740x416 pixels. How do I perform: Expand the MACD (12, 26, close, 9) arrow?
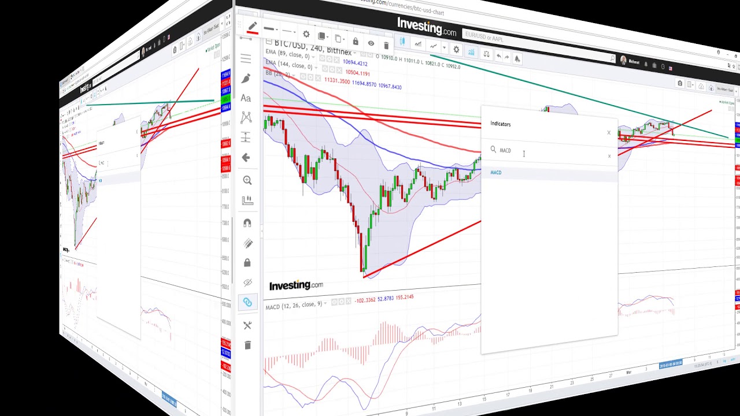point(325,304)
